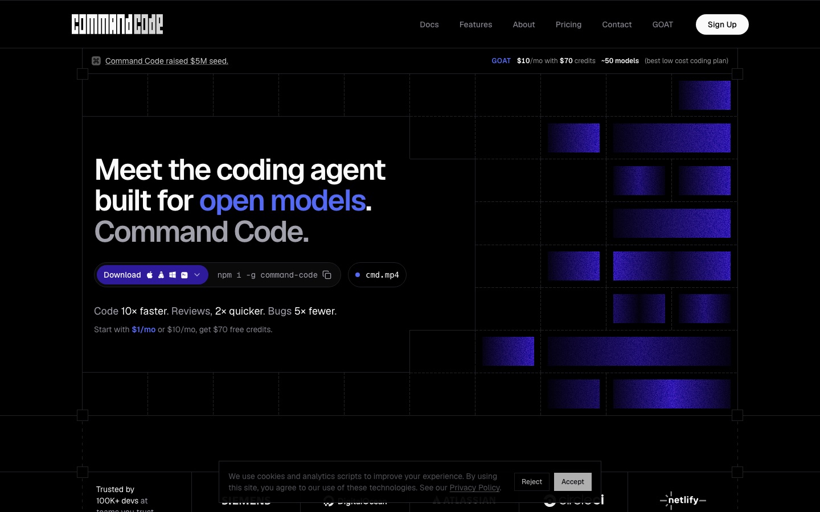Click the GOAT plan label in banner
This screenshot has width=820, height=512.
501,61
